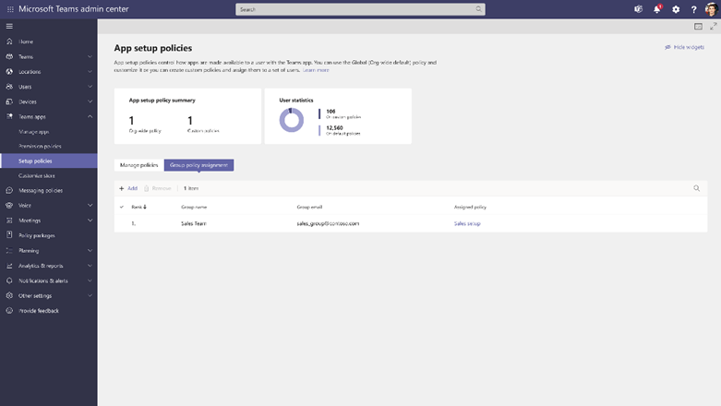
Task: Open the settings gear icon
Action: tap(676, 9)
